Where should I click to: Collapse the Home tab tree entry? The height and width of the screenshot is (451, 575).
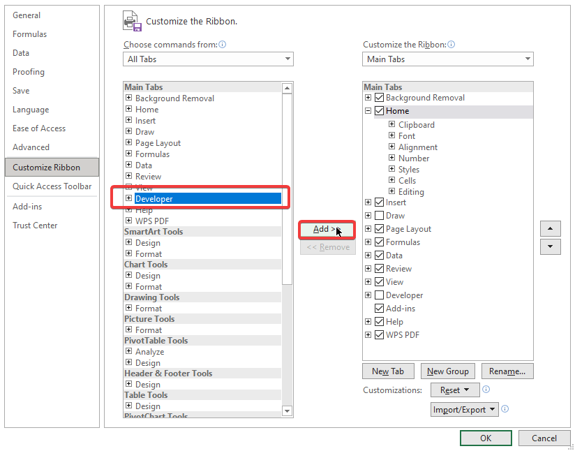click(x=367, y=110)
